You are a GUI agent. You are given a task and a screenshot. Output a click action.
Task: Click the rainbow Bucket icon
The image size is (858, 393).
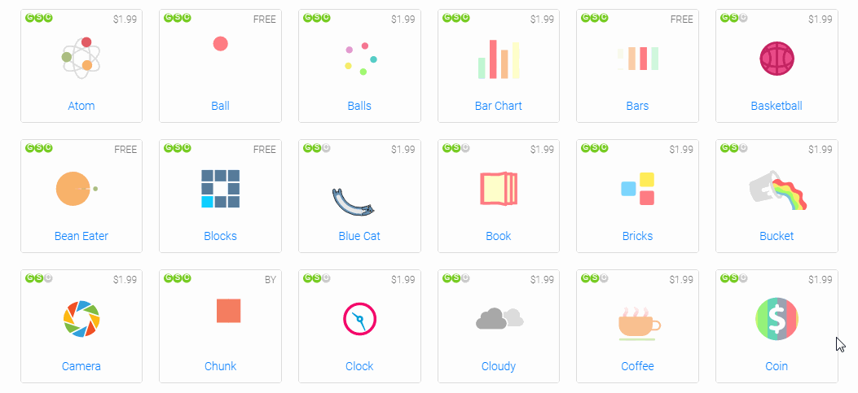tap(778, 190)
